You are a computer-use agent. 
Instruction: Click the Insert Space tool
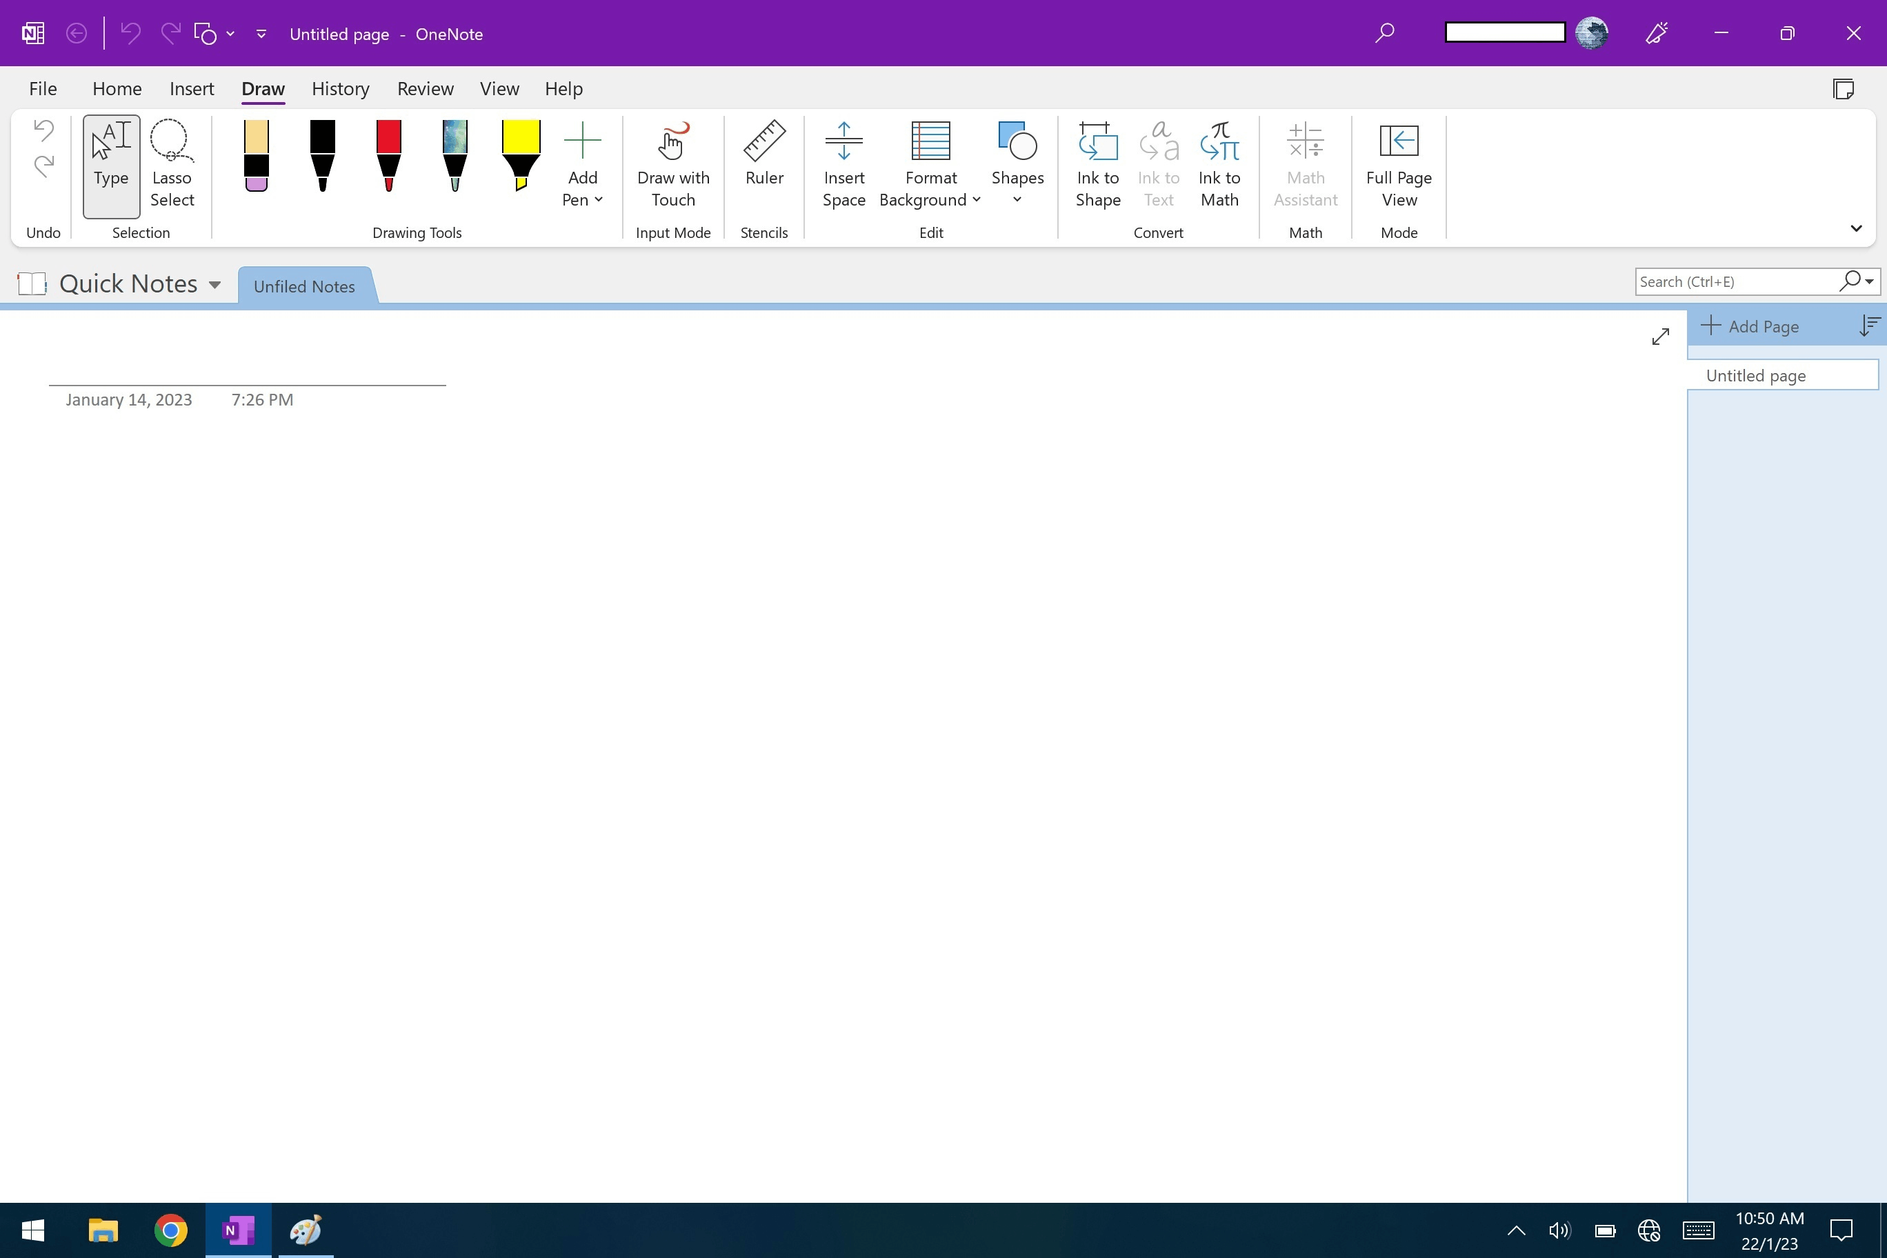pyautogui.click(x=843, y=164)
